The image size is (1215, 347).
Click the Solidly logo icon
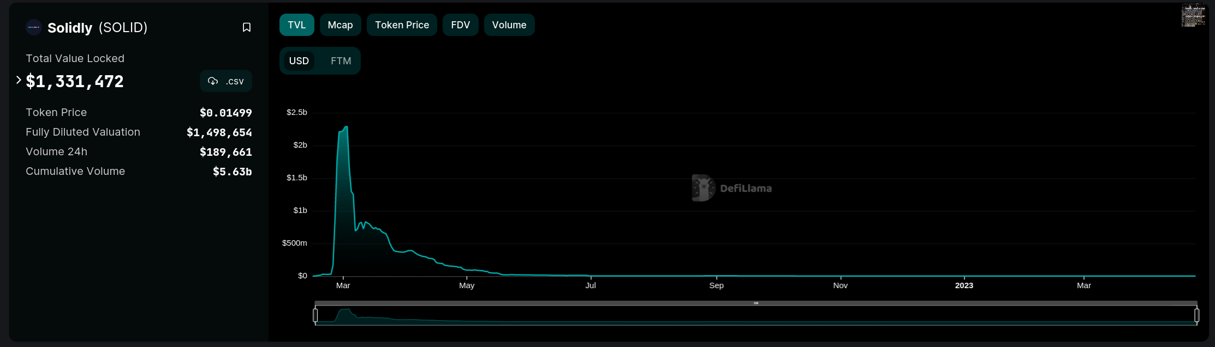click(34, 27)
